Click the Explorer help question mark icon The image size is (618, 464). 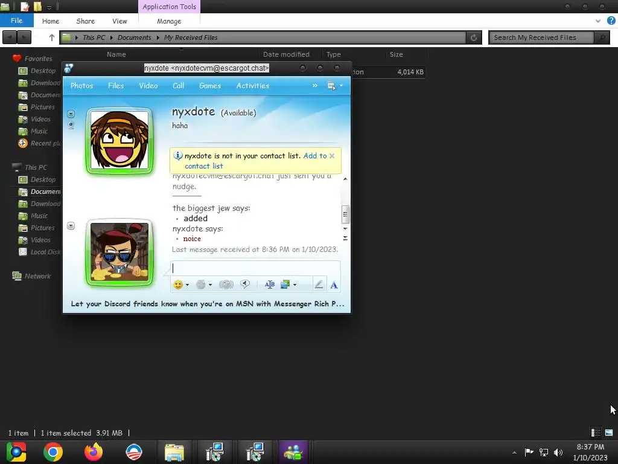coord(611,21)
